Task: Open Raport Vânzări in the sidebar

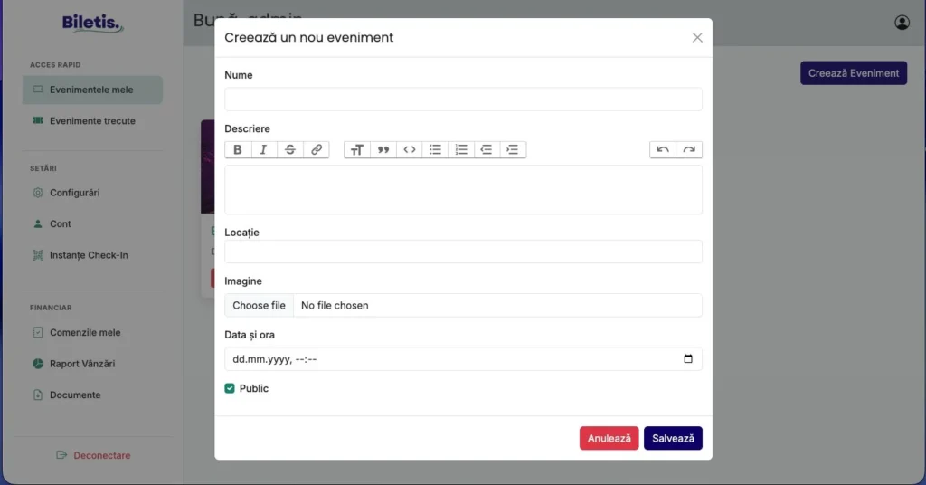Action: (x=82, y=364)
